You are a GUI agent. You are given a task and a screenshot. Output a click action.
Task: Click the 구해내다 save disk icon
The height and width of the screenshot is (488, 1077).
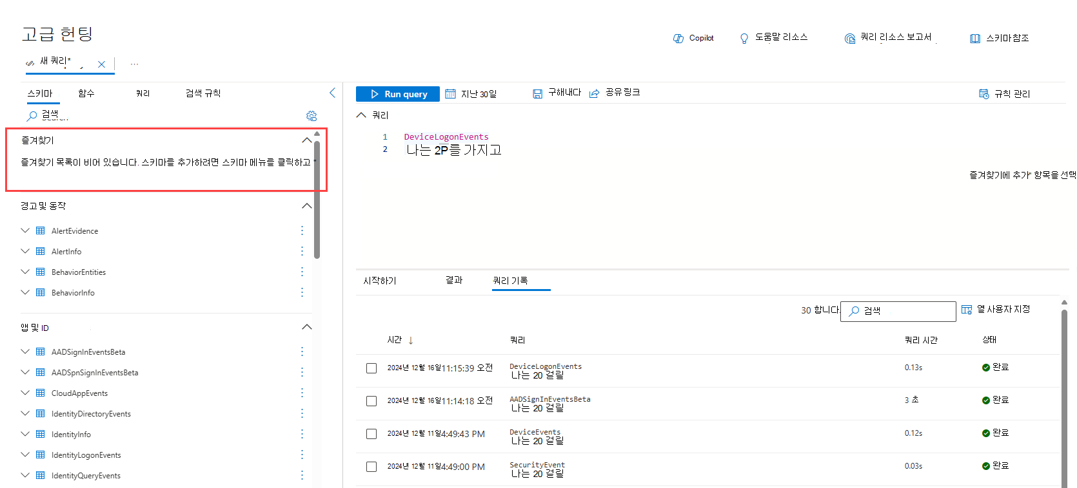pyautogui.click(x=537, y=94)
